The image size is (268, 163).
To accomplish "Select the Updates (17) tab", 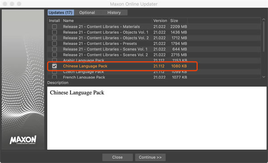I will pos(60,13).
